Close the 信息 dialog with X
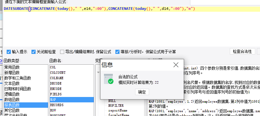This screenshot has height=116, width=260. [x=176, y=65]
